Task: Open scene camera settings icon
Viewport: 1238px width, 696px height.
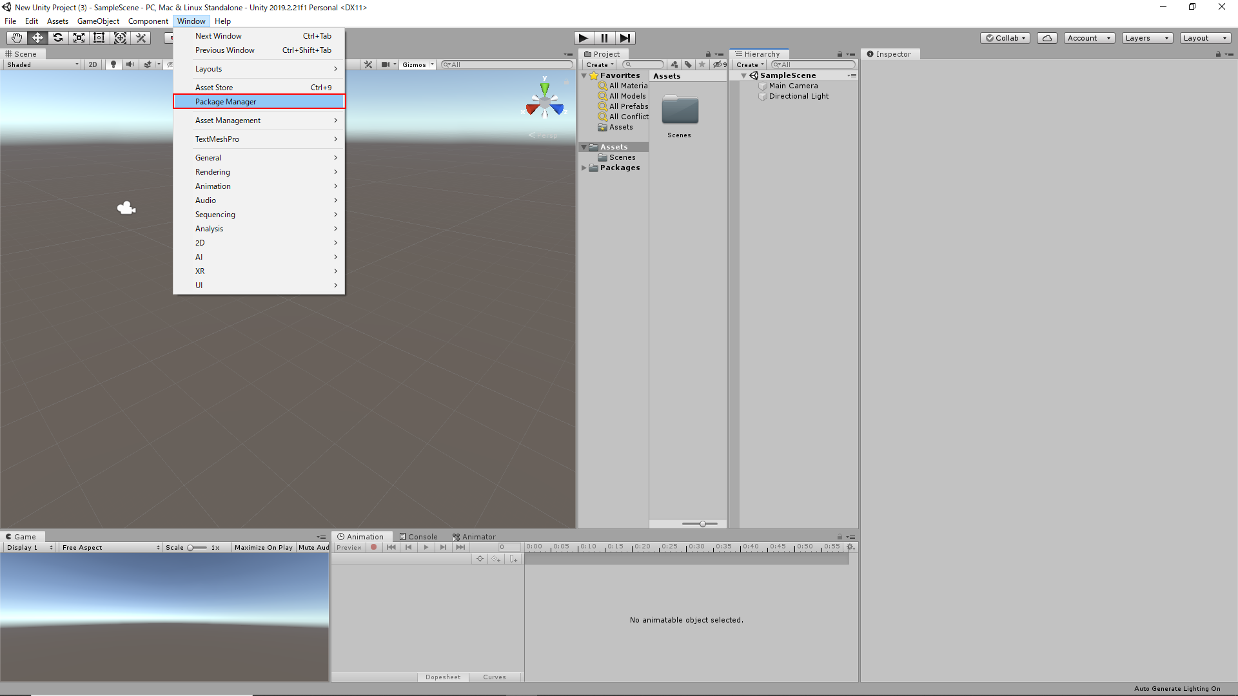Action: [386, 64]
